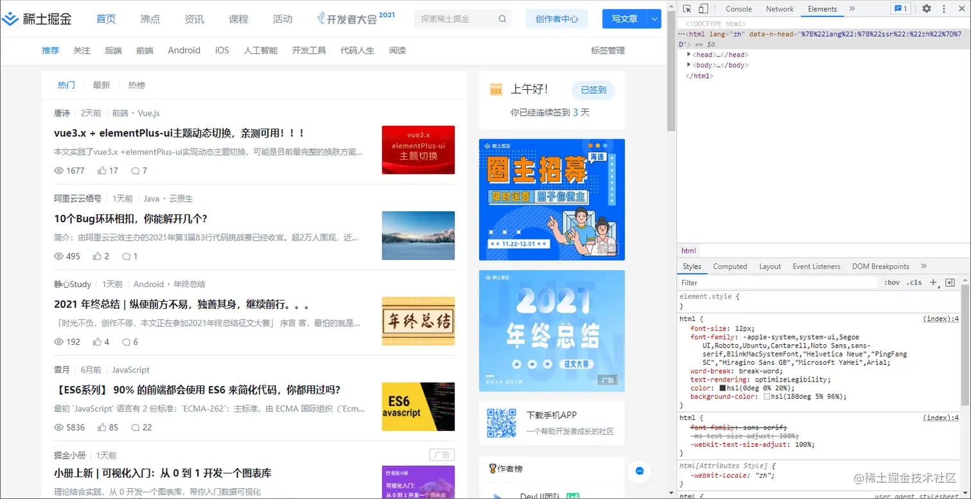This screenshot has height=499, width=971.
Task: Toggle the :hov element state panel
Action: click(x=891, y=283)
